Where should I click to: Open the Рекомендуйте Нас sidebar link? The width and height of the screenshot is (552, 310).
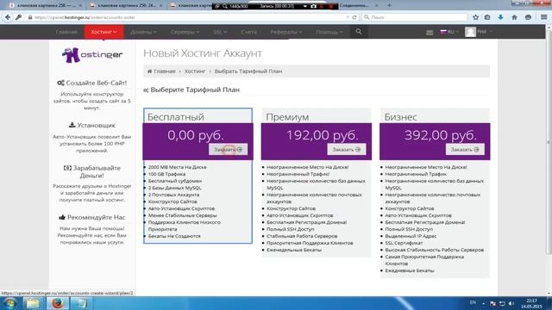tap(92, 217)
